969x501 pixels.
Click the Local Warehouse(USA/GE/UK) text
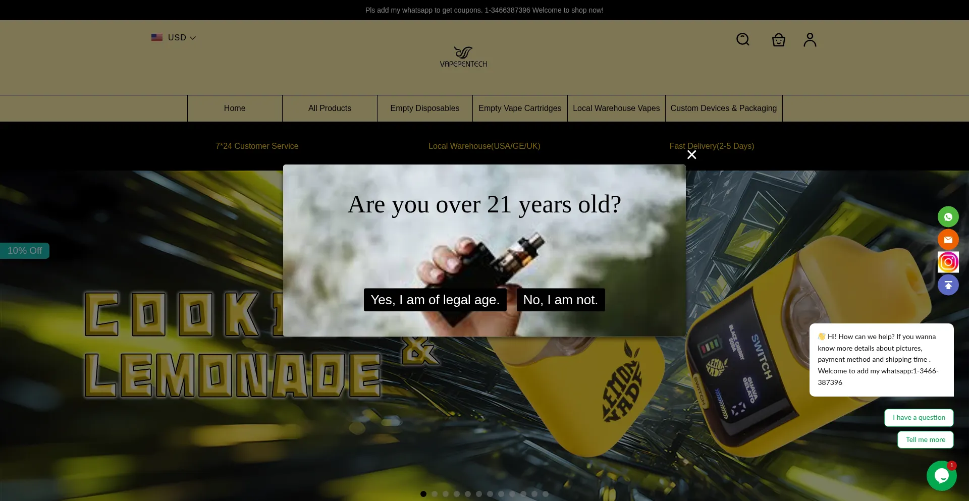484,146
